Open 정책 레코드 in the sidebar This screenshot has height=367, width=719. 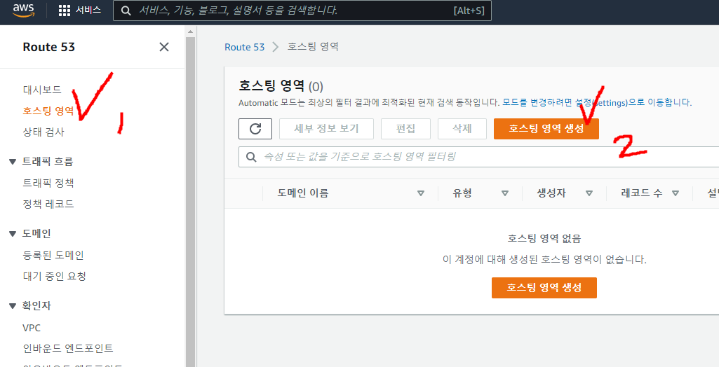pos(48,204)
